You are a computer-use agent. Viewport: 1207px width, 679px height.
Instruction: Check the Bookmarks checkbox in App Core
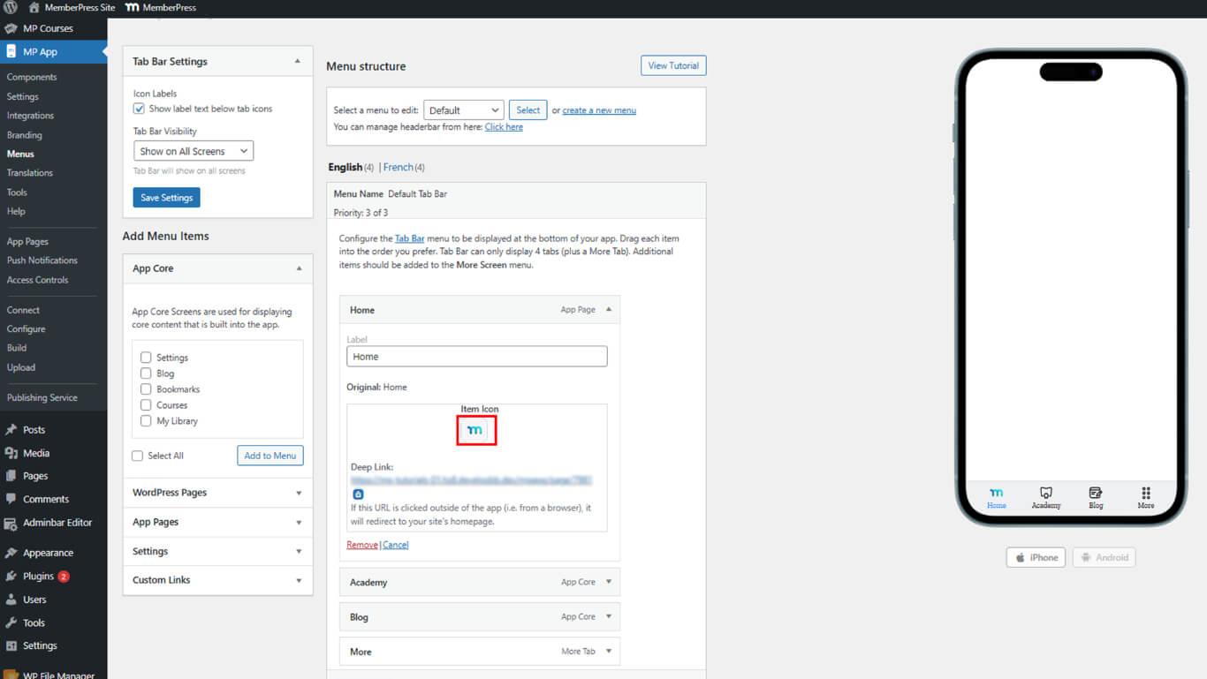[146, 389]
